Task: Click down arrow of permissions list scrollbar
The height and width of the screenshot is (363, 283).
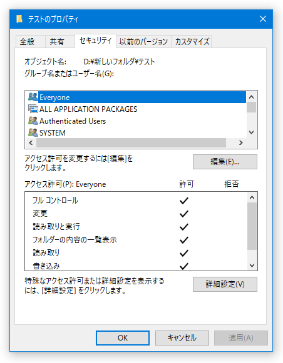Action: click(252, 266)
